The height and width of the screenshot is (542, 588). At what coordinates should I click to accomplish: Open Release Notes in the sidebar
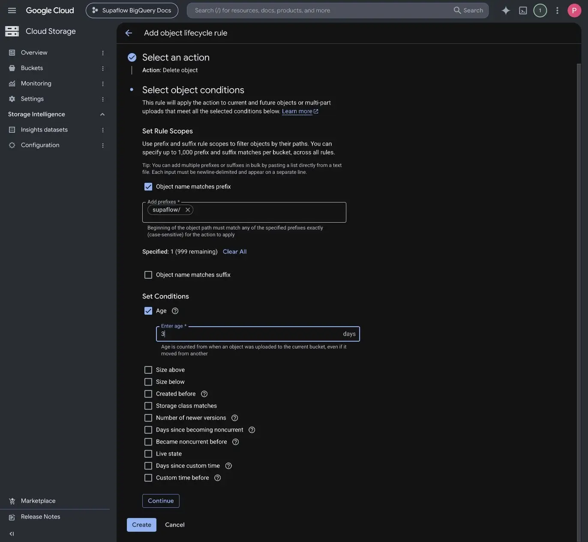tap(41, 517)
